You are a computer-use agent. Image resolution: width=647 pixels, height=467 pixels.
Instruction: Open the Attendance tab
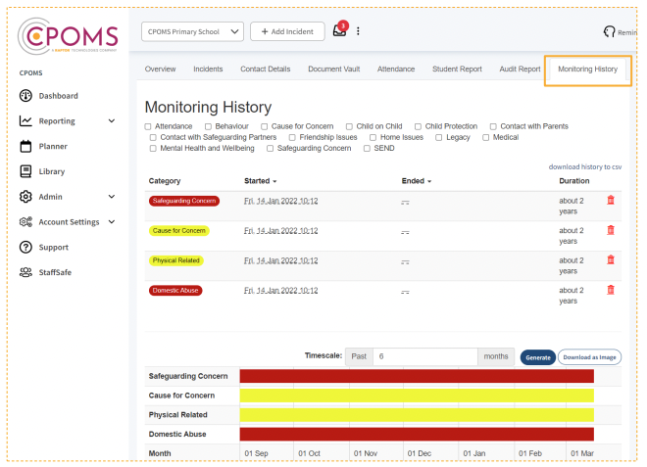(x=396, y=69)
